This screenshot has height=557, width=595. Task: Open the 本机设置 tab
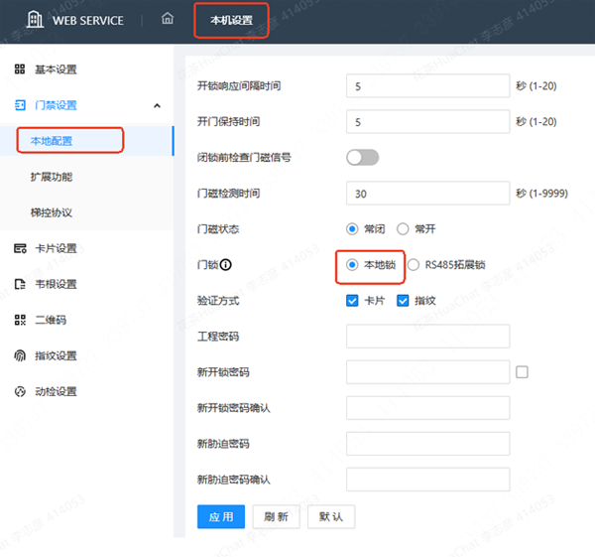pyautogui.click(x=230, y=19)
